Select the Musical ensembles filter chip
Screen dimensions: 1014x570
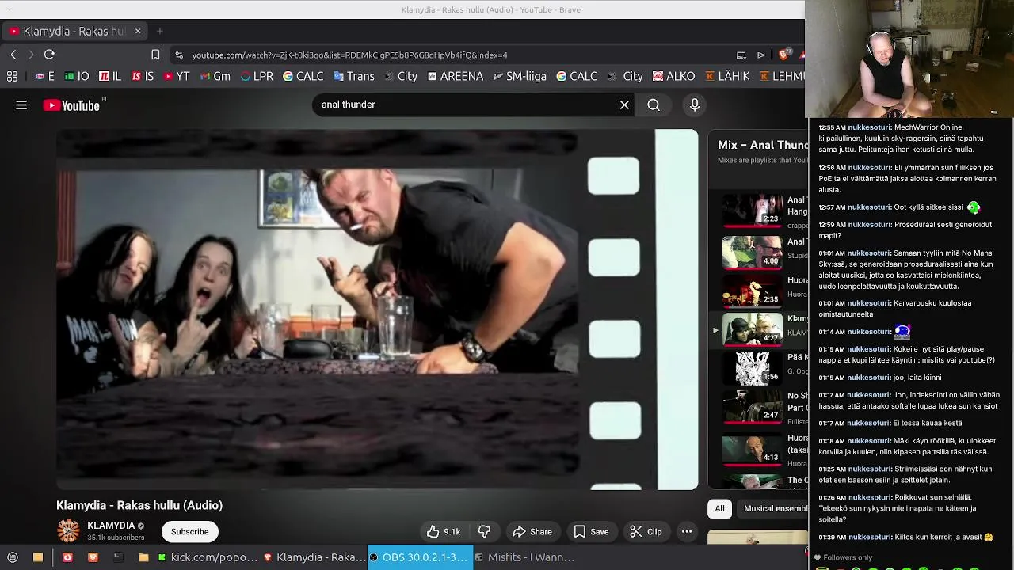[x=771, y=508]
